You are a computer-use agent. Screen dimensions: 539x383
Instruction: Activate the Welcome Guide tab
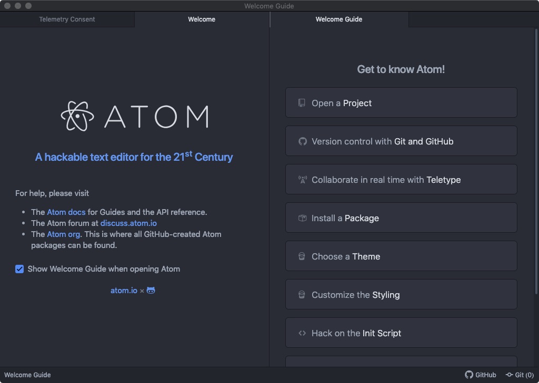339,19
